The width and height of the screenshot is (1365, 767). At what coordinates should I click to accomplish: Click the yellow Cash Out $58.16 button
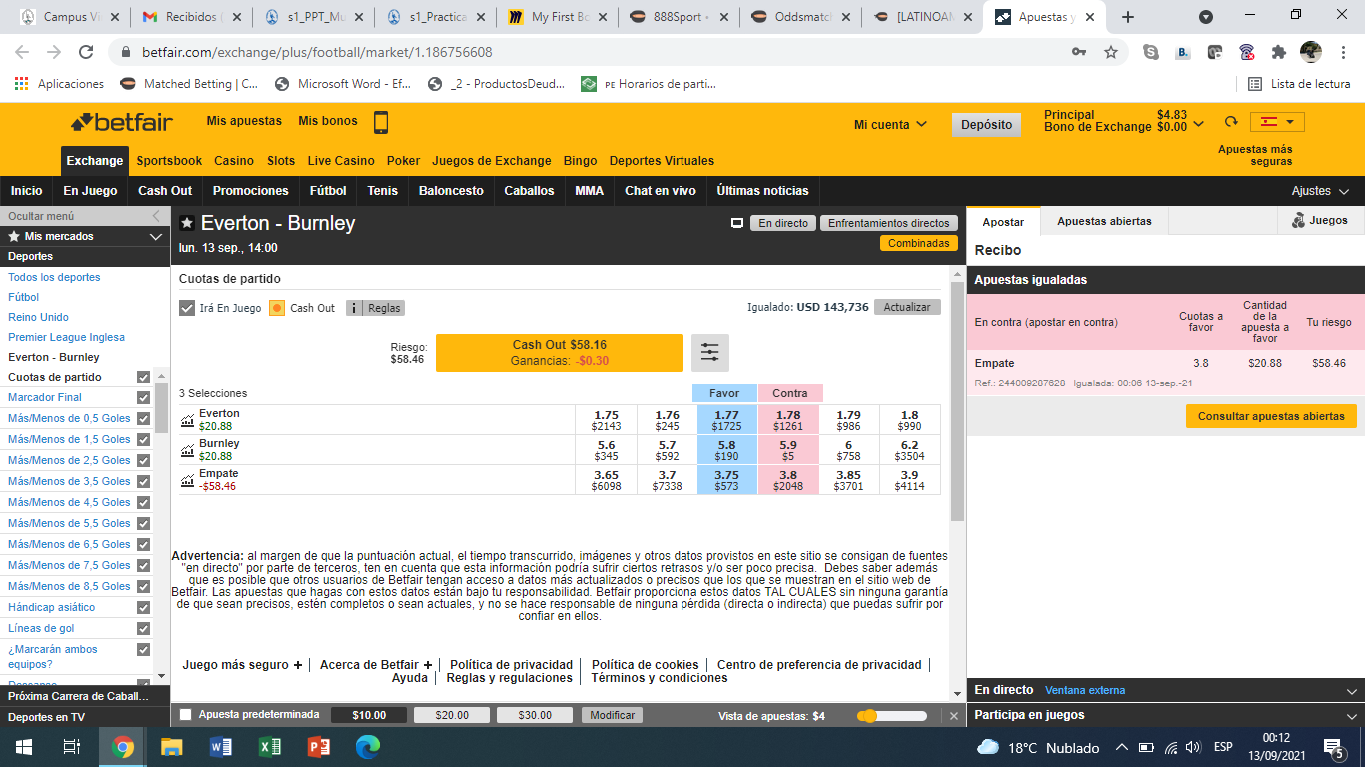pyautogui.click(x=560, y=353)
